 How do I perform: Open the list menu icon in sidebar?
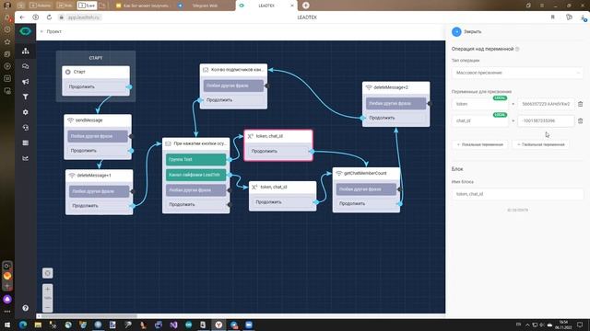[25, 143]
